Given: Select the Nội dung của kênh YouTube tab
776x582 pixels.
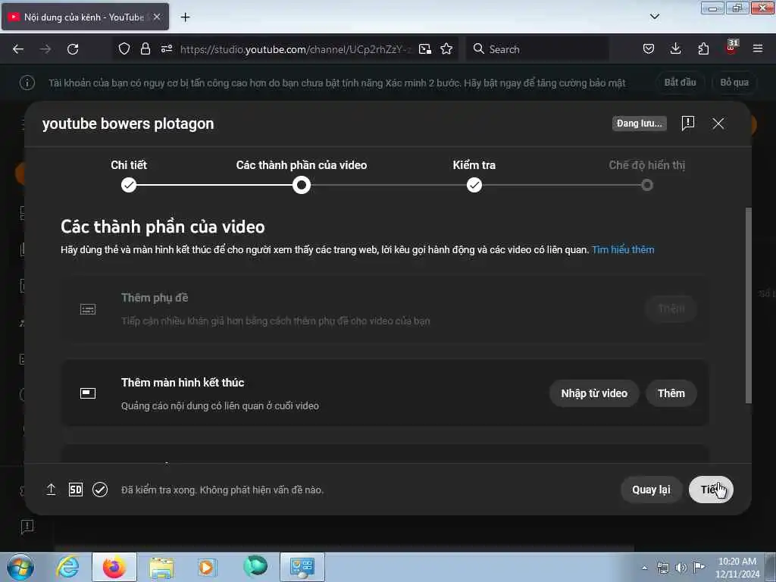Looking at the screenshot, I should (85, 17).
